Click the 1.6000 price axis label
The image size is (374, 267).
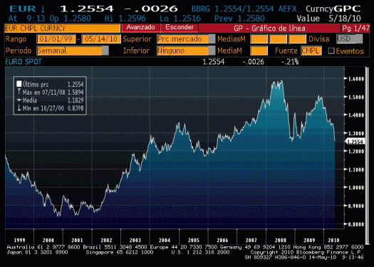pyautogui.click(x=356, y=79)
